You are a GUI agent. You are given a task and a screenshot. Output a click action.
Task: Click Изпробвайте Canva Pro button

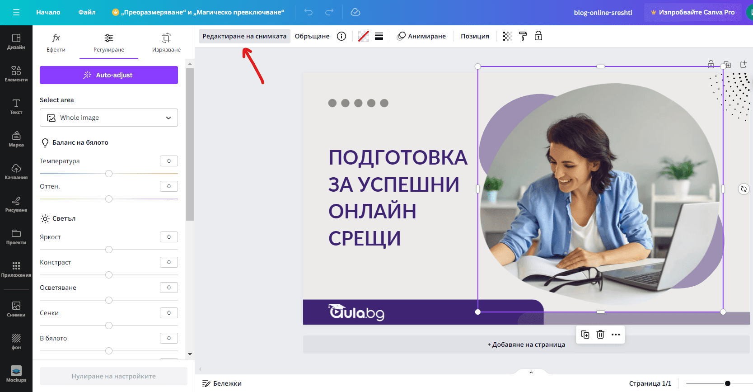tap(693, 12)
